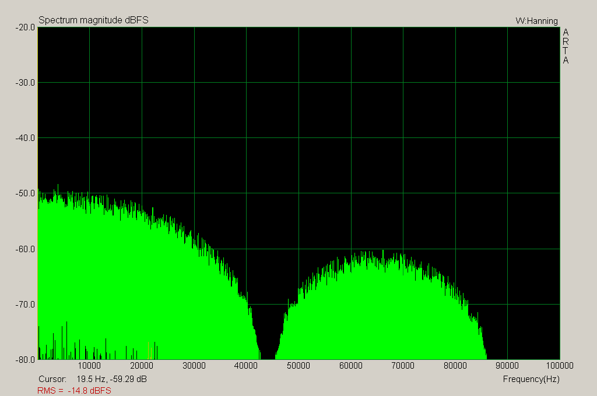
Task: Click the "80000" frequency axis label
Action: (x=455, y=366)
